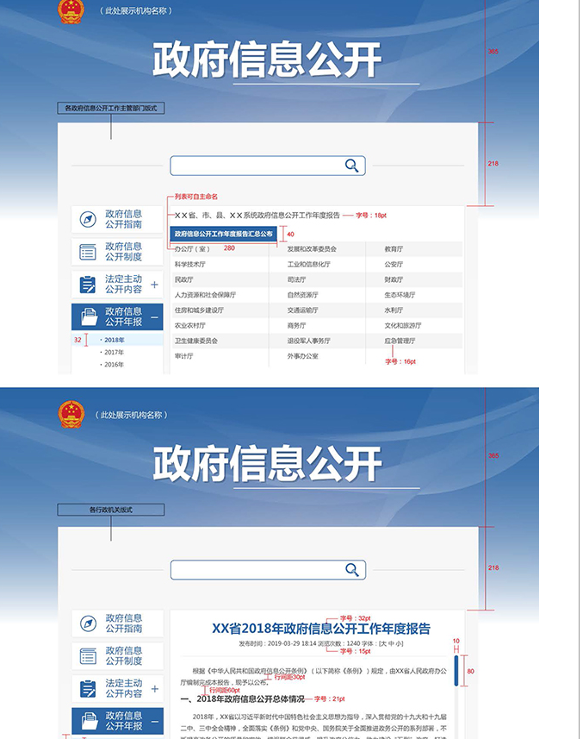Viewport: 583px width, 739px height.
Task: Focus the search box on 主管部门版式 page
Action: point(268,166)
